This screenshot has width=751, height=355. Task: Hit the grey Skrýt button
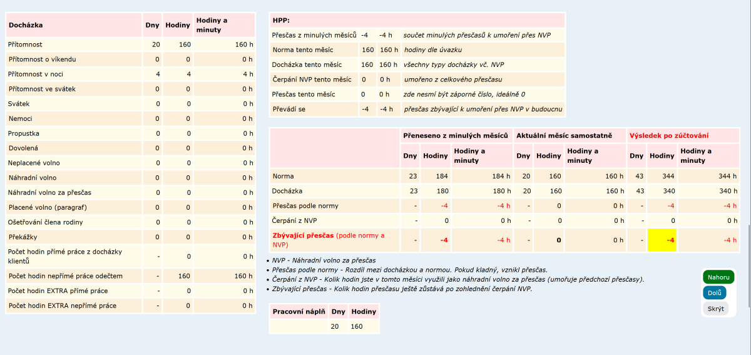point(715,309)
